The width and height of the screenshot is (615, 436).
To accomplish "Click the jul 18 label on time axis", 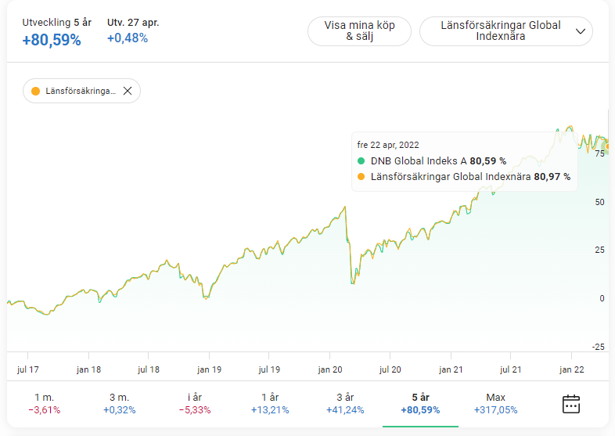I will point(149,368).
